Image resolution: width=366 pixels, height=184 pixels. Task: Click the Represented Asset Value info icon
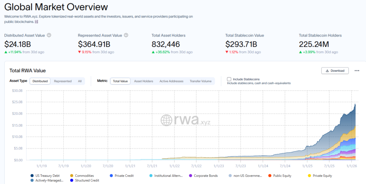pos(126,35)
